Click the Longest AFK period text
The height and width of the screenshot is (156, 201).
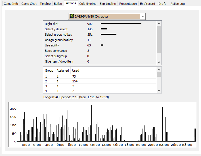pyautogui.click(x=76, y=97)
